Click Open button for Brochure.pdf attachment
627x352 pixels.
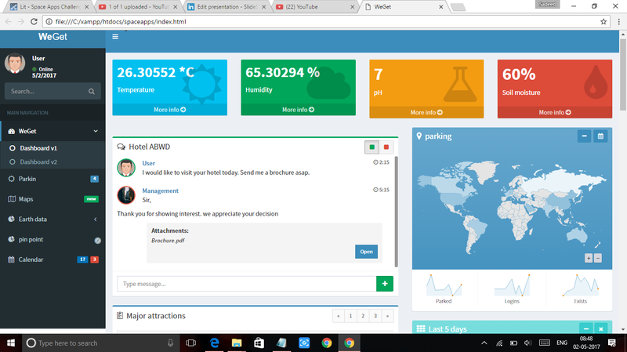tap(366, 252)
